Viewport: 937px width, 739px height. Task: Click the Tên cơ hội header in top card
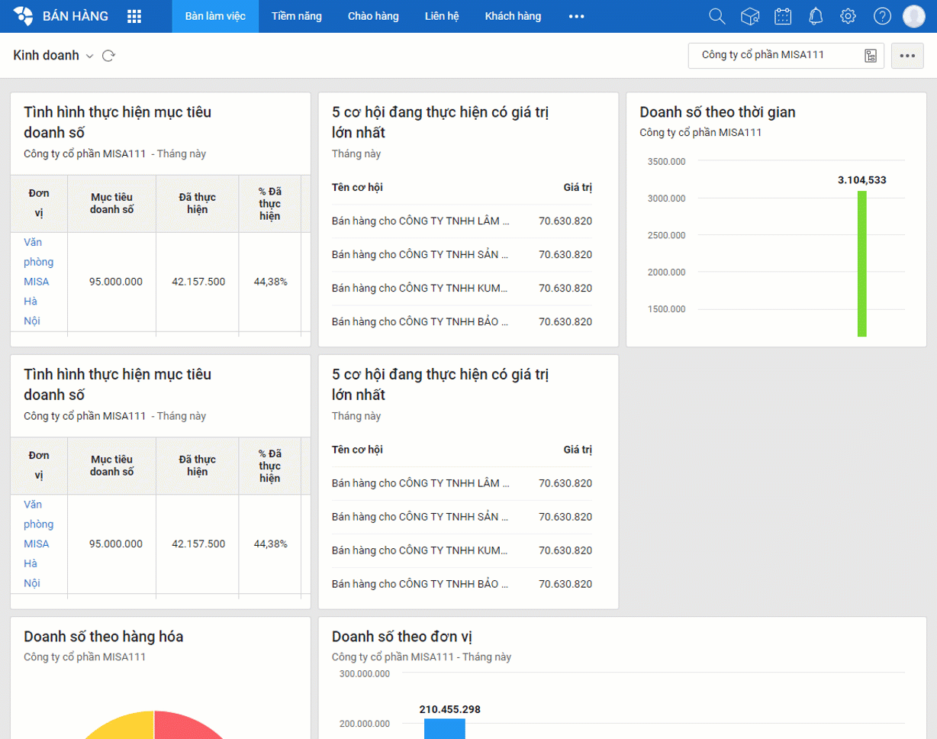[357, 187]
